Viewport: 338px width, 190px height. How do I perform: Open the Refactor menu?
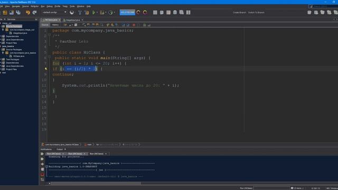click(x=34, y=6)
